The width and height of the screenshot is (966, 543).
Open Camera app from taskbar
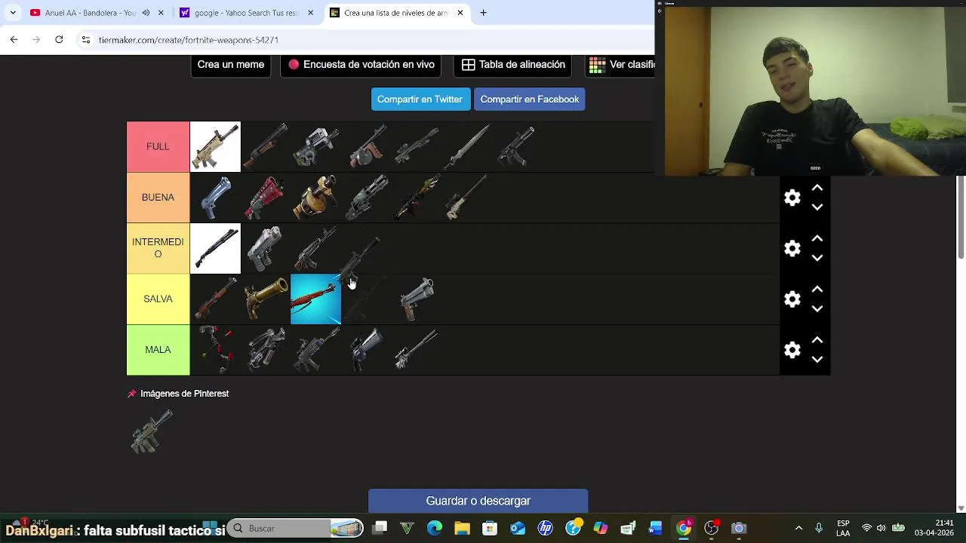[x=739, y=529]
